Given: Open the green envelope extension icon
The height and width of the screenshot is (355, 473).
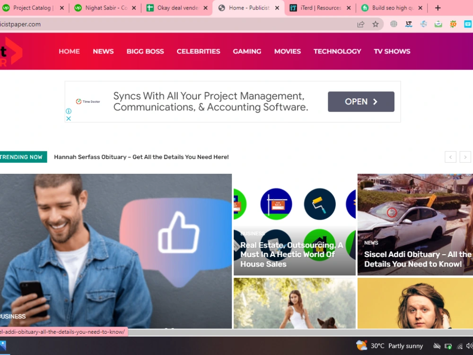Looking at the screenshot, I should pyautogui.click(x=438, y=24).
